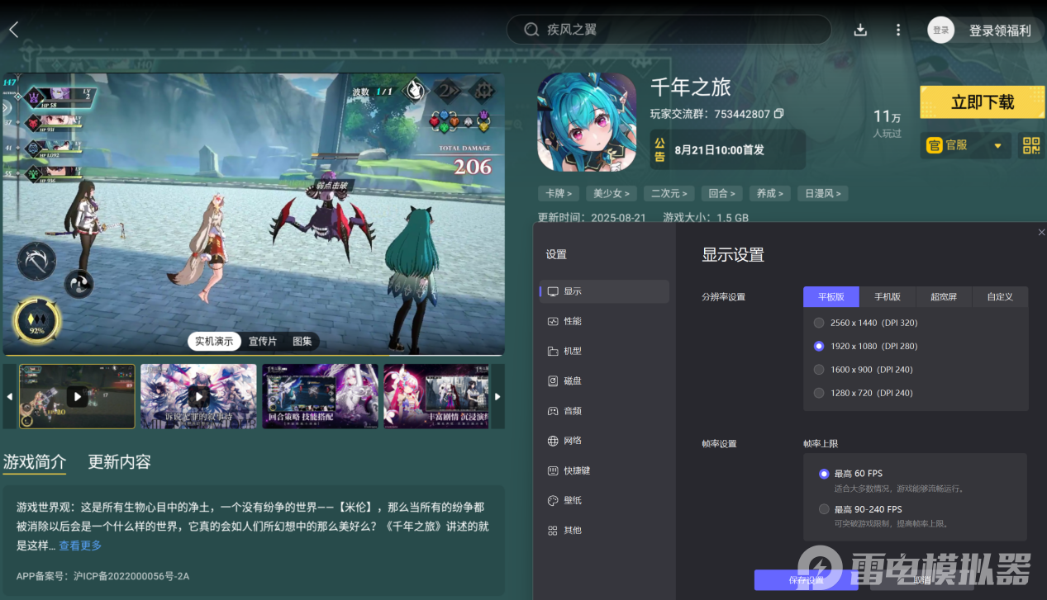Screen dimensions: 1047x600
Task: Open the downloads icon in top bar
Action: [x=860, y=31]
